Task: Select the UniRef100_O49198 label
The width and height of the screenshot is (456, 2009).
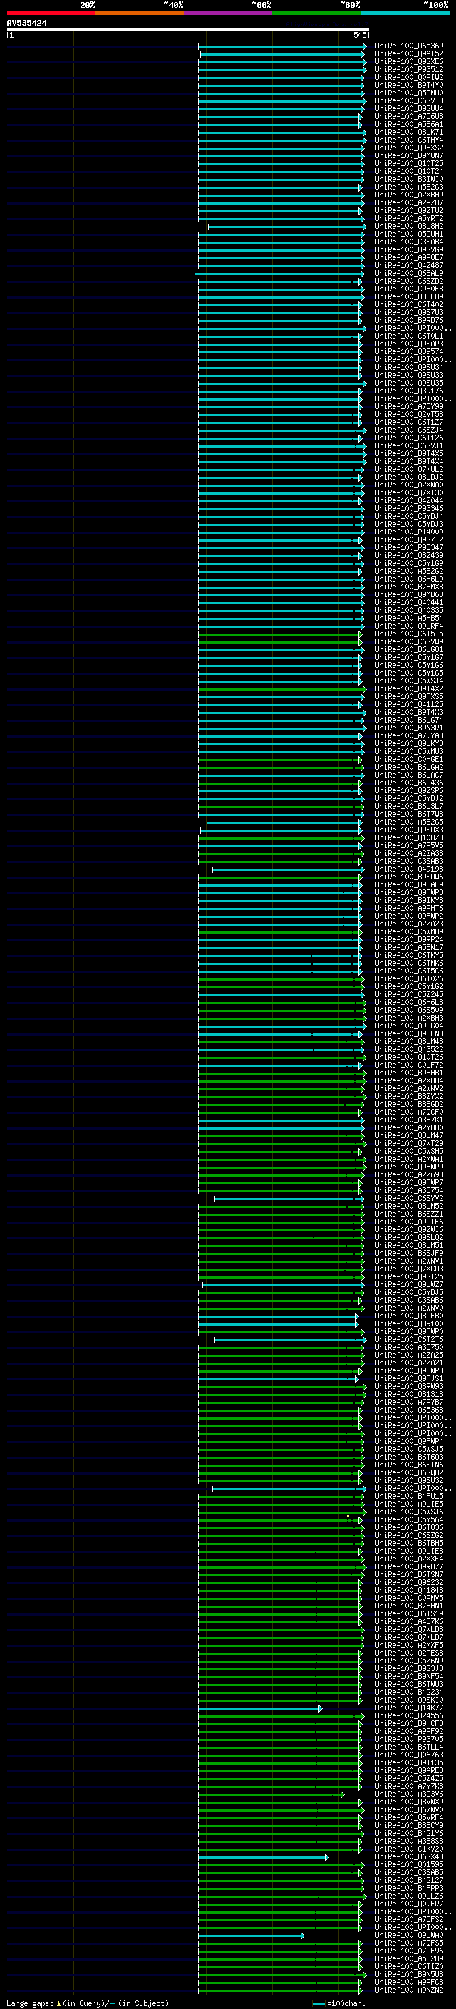Action: (408, 869)
